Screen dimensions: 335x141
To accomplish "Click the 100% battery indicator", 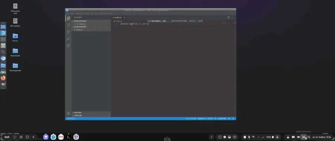I will (x=270, y=137).
